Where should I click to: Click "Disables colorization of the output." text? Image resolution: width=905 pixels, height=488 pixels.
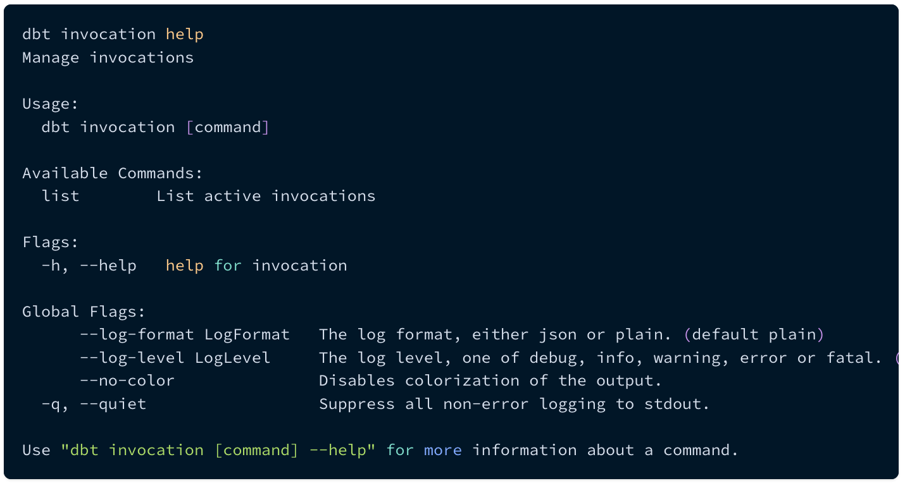coord(490,381)
